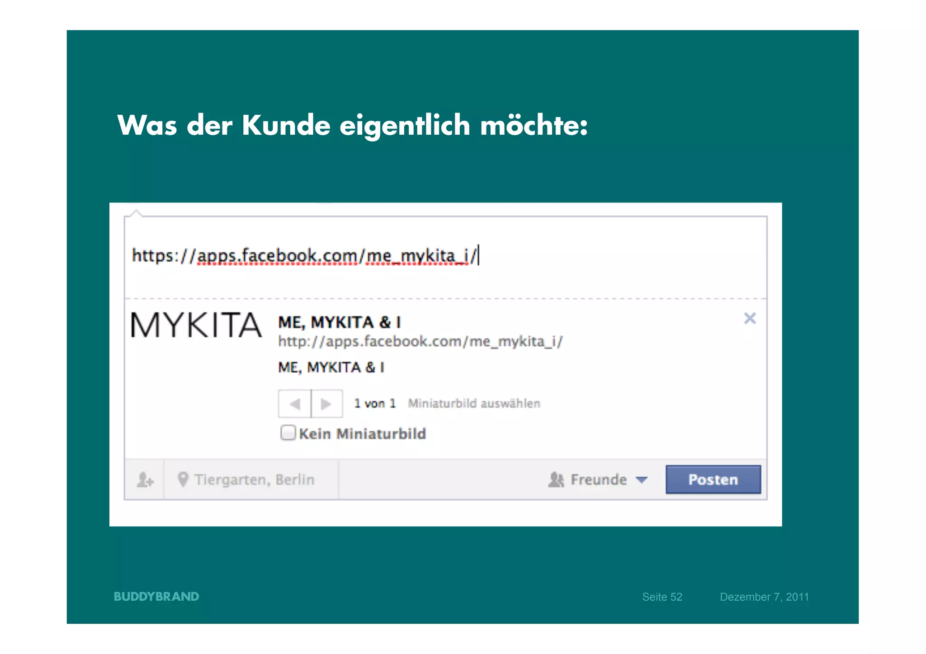
Task: Show previous thumbnail with left arrow
Action: point(294,404)
